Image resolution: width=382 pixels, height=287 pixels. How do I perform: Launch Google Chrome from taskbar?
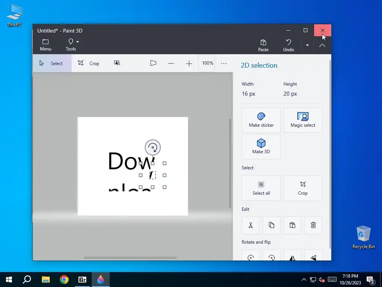point(64,280)
